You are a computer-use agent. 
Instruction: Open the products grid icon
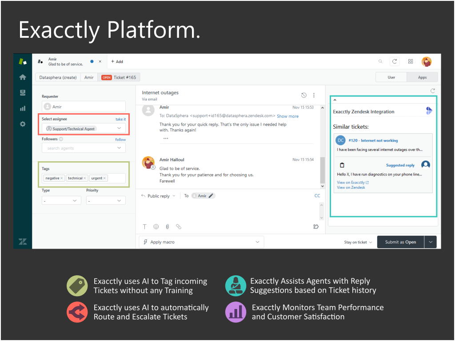(411, 62)
